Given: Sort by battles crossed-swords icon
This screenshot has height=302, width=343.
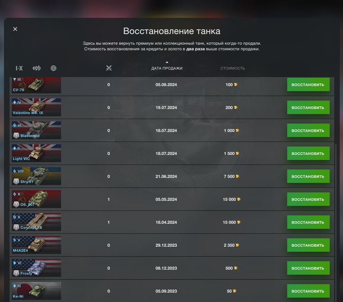Looking at the screenshot, I should [x=109, y=68].
